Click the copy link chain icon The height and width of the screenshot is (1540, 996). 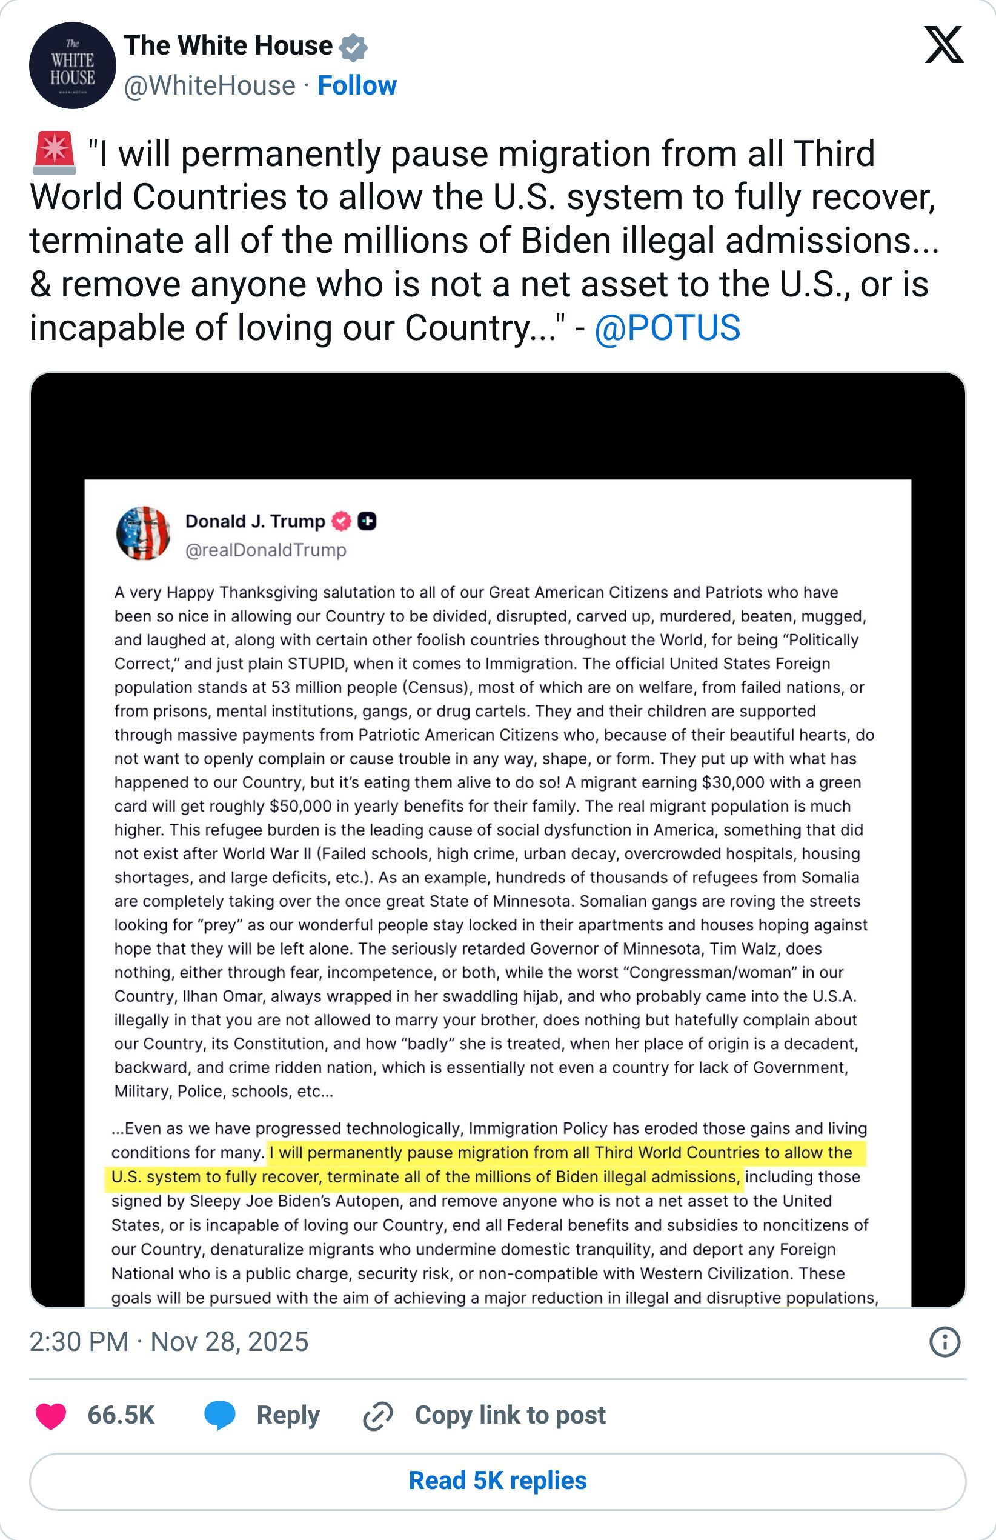pyautogui.click(x=377, y=1416)
